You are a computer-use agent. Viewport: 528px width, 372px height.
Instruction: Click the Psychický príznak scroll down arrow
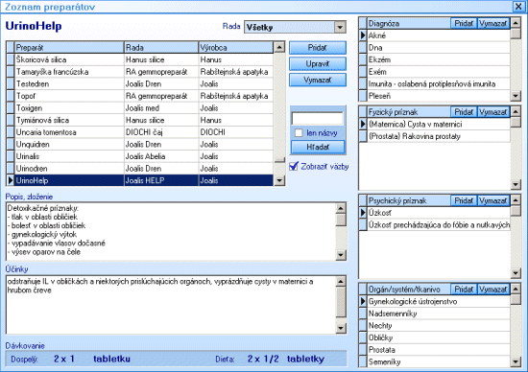point(516,273)
